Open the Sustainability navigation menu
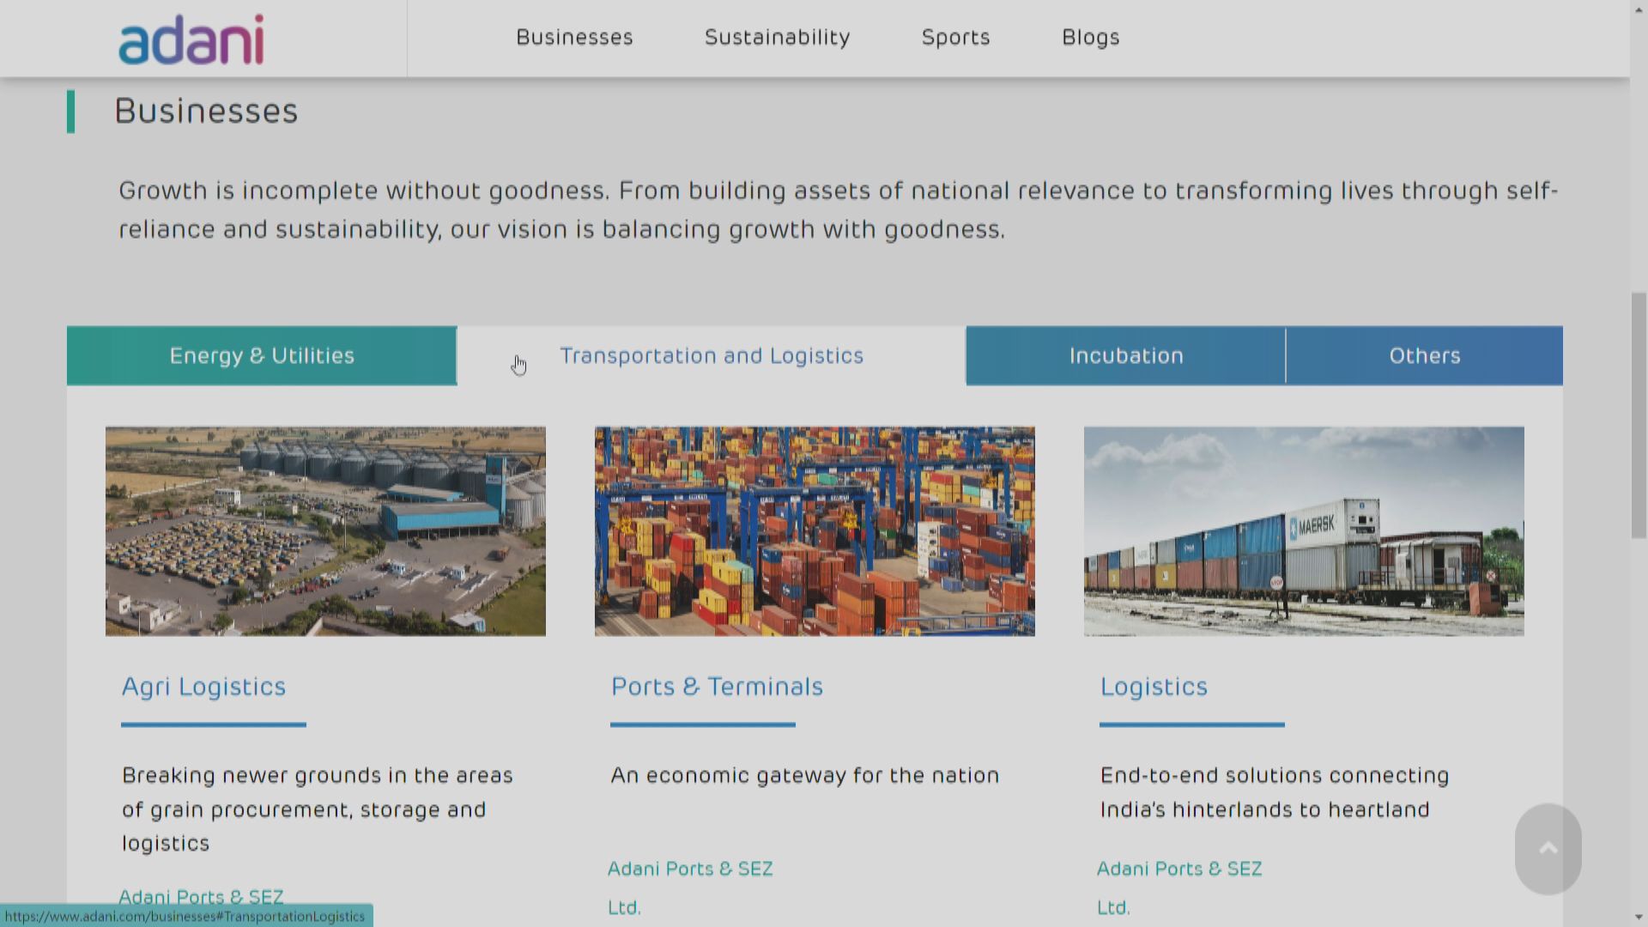Screen dimensions: 1648x927 (x=777, y=38)
